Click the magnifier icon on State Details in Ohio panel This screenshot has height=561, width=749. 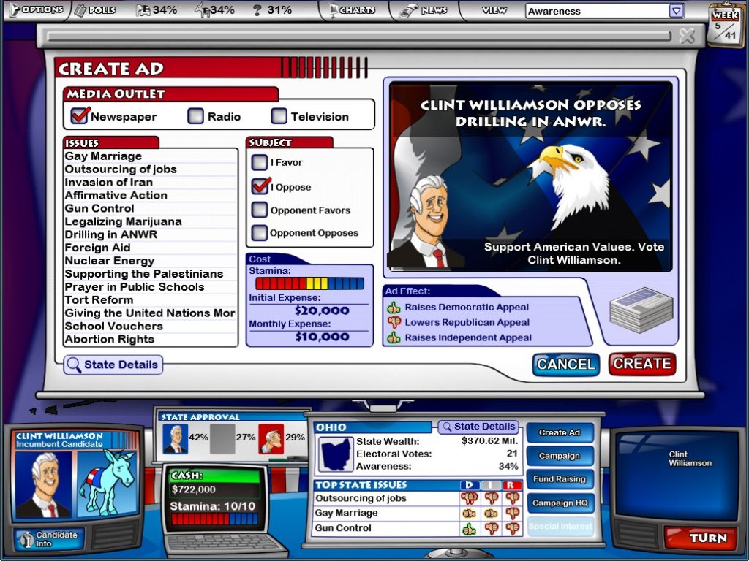point(445,427)
